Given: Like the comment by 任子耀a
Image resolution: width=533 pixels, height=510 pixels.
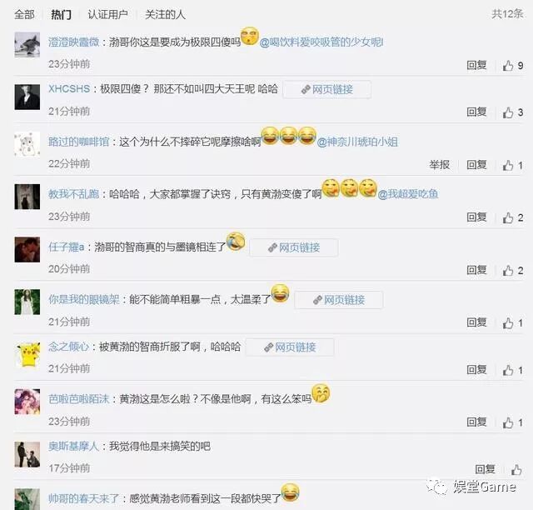Looking at the screenshot, I should click(x=513, y=271).
